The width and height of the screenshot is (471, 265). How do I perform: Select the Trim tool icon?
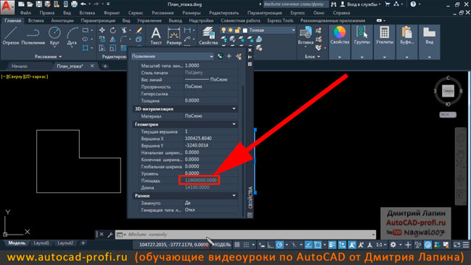[x=124, y=30]
